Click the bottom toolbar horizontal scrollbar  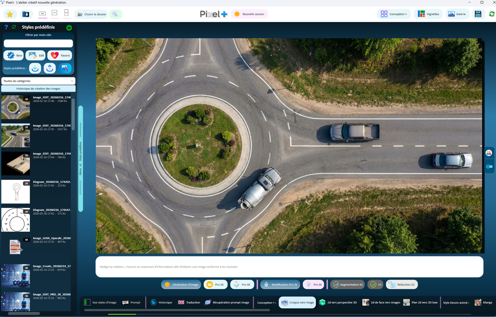pos(177,310)
